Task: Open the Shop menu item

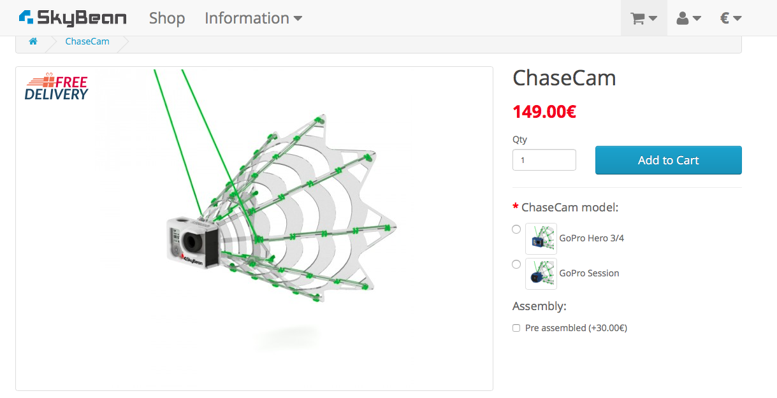Action: 167,18
